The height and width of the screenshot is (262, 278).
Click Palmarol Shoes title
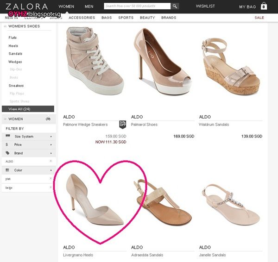tap(144, 125)
